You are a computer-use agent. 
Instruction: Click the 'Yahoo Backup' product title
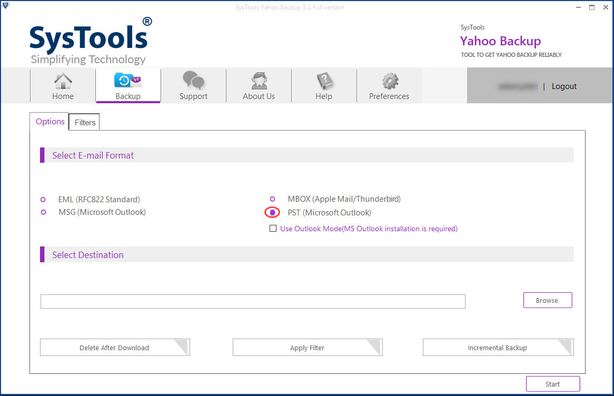(500, 41)
